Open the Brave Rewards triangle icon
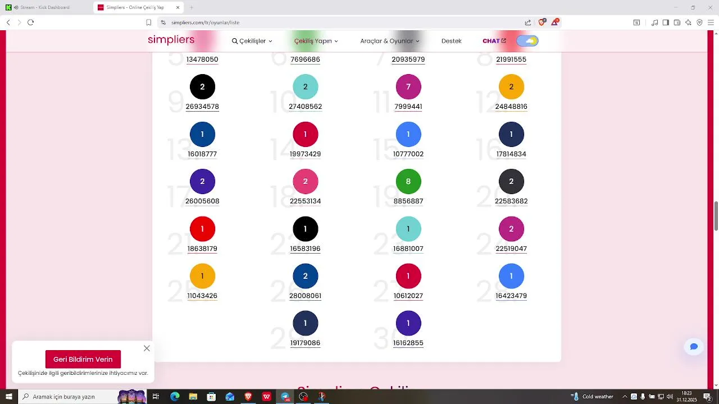This screenshot has width=719, height=404. click(555, 22)
